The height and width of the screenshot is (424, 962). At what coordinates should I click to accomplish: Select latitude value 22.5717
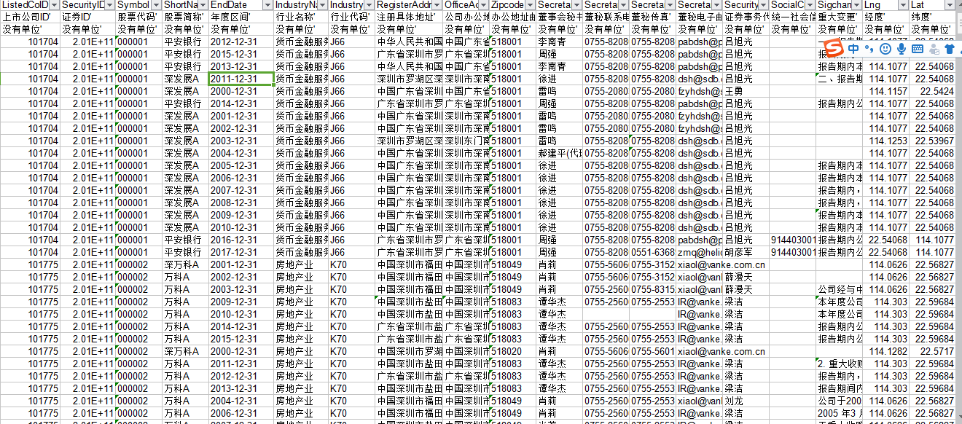coord(933,351)
